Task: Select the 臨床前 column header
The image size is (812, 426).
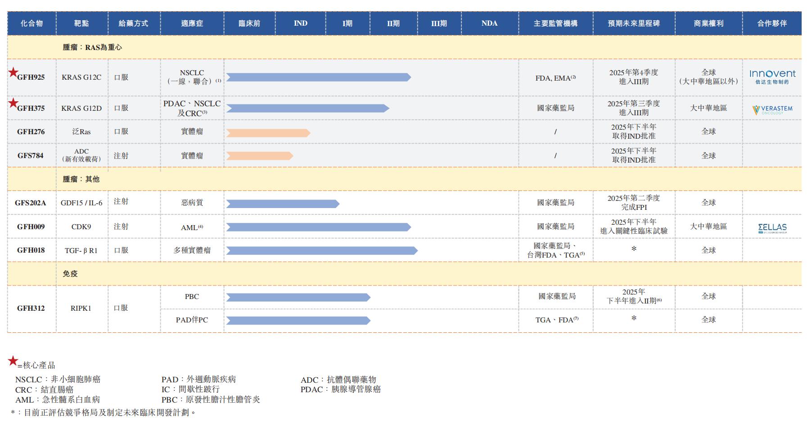Action: (x=249, y=23)
